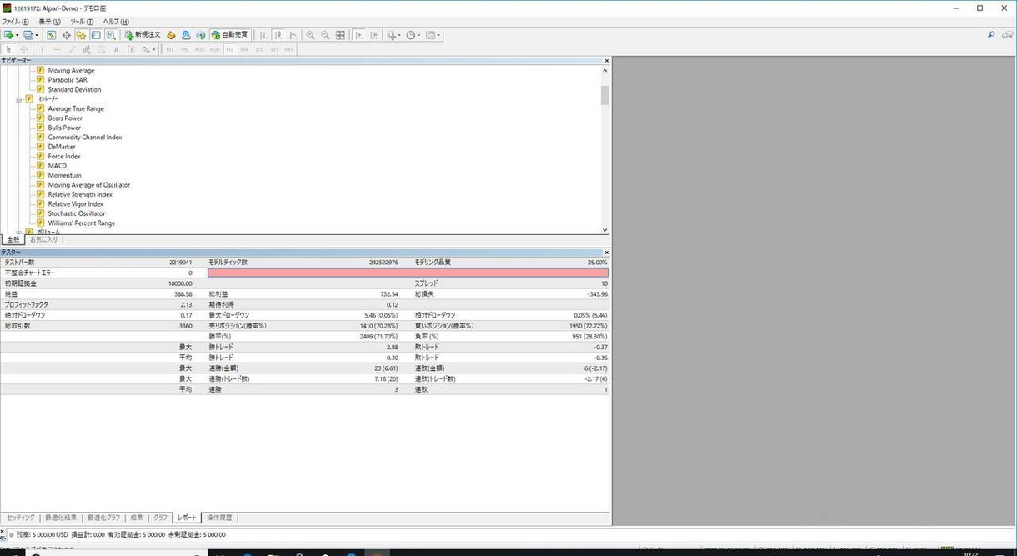Switch to line chart icon
The height and width of the screenshot is (556, 1017).
pos(293,35)
